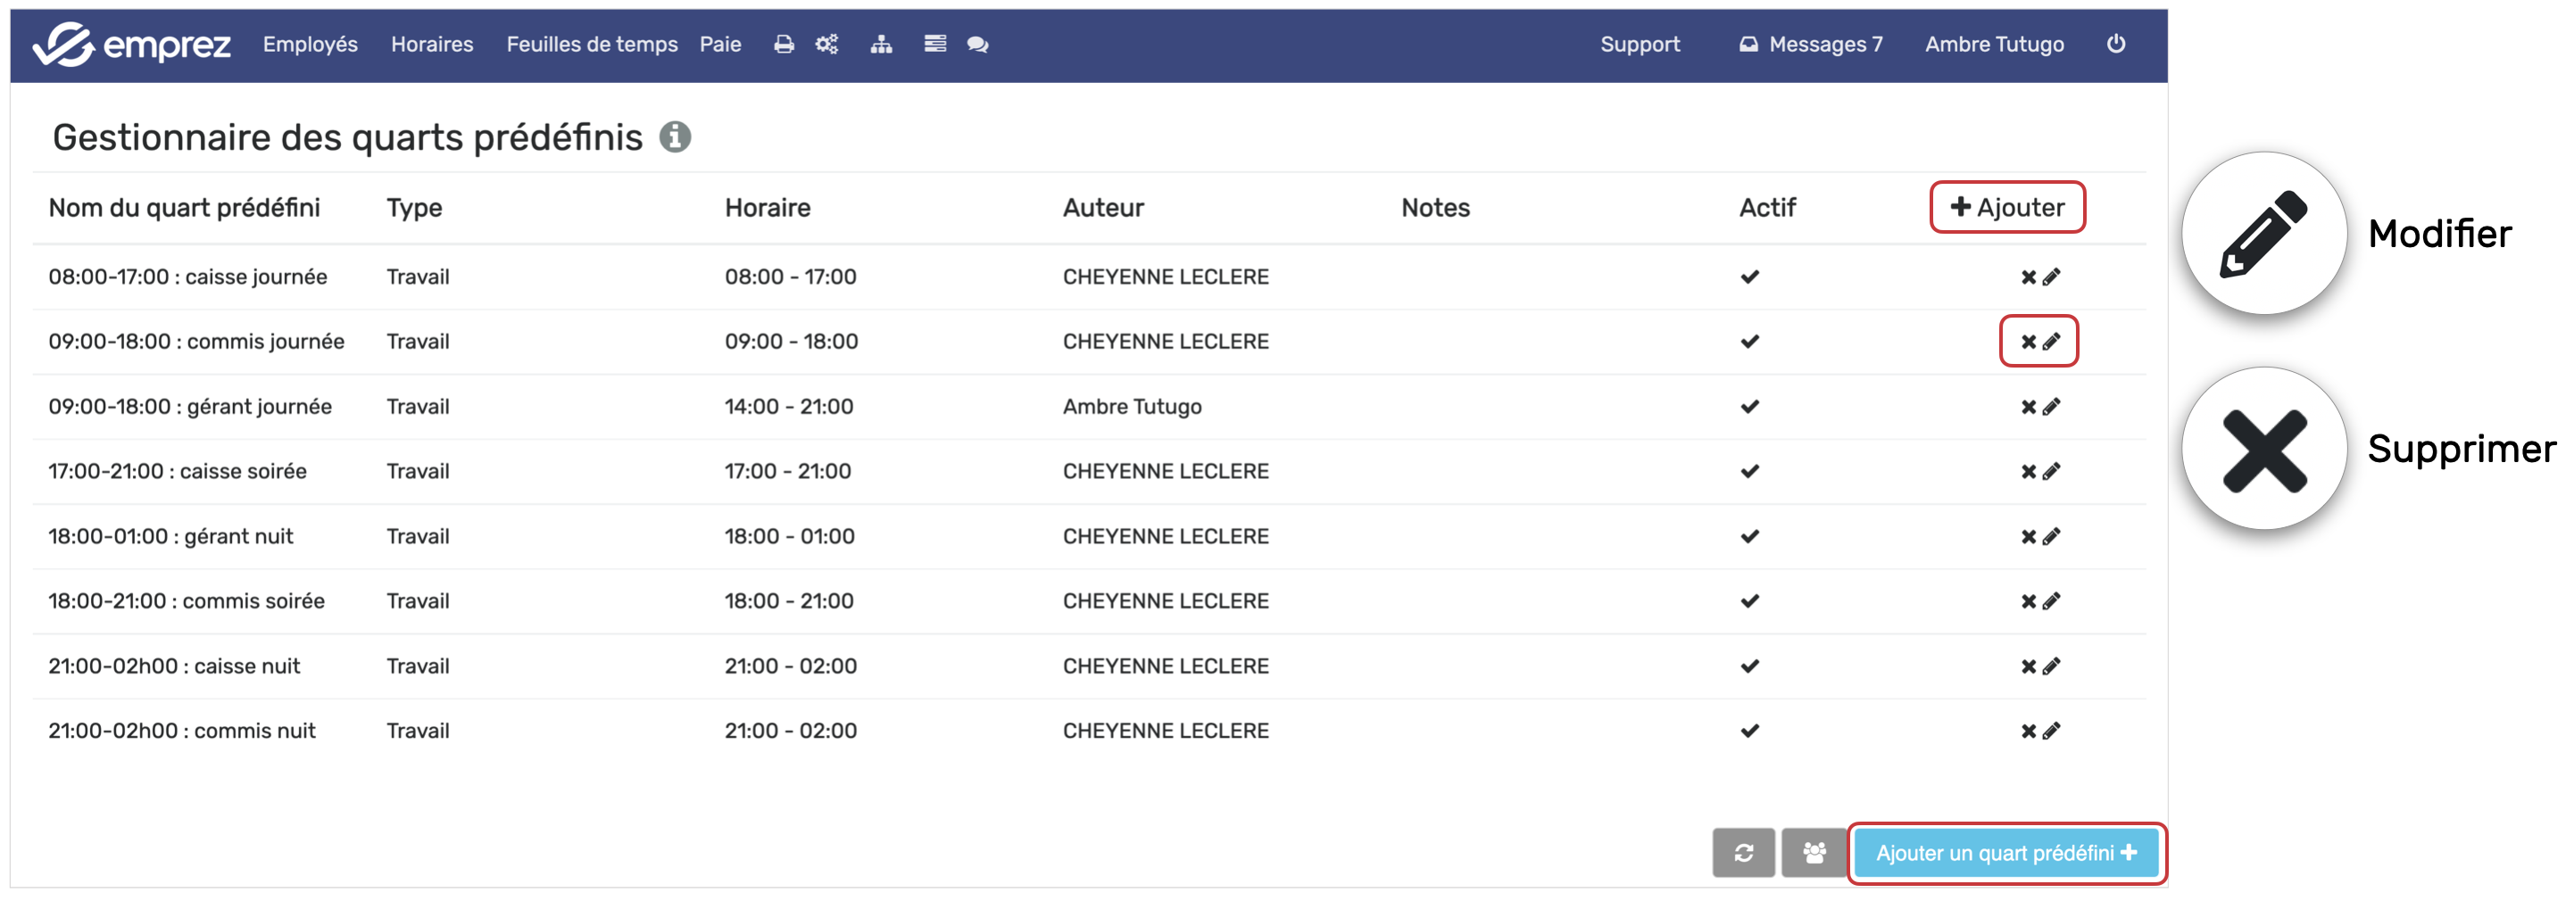Toggle active checkmark for caisse nuit

(x=1748, y=666)
